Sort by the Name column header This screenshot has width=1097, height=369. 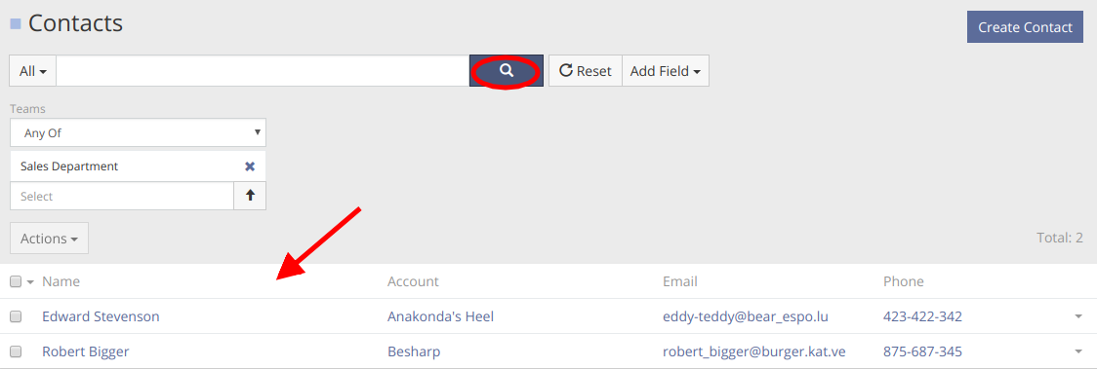[61, 281]
